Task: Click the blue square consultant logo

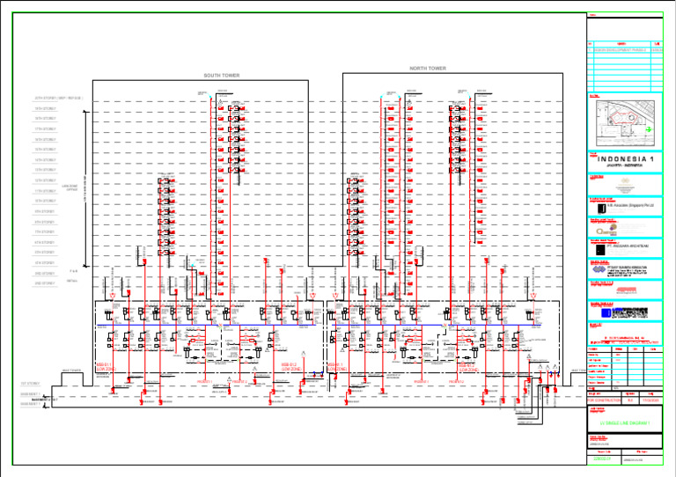Action: [x=606, y=312]
